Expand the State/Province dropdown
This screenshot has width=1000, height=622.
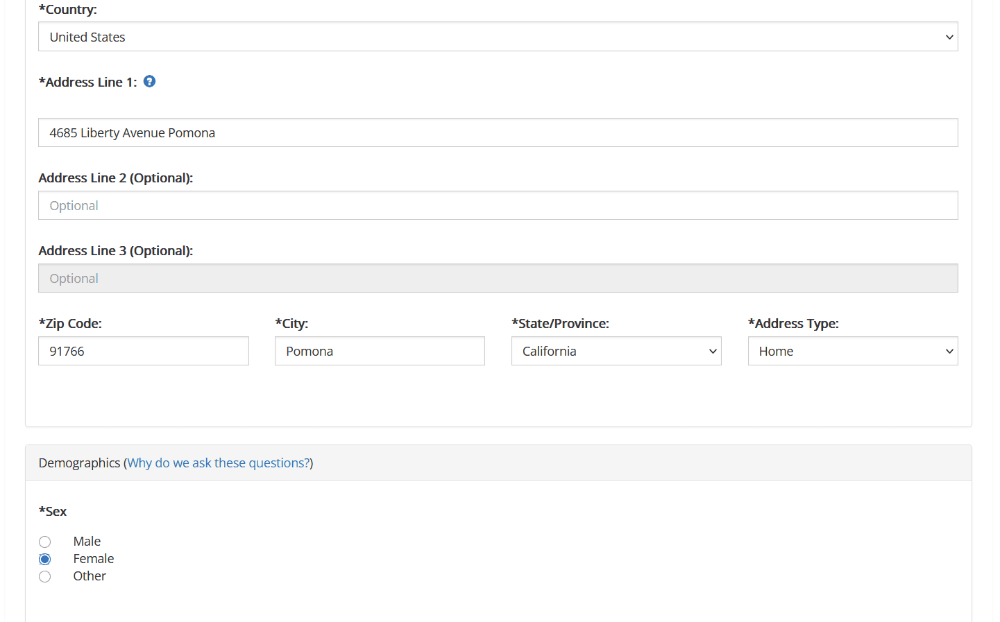616,351
